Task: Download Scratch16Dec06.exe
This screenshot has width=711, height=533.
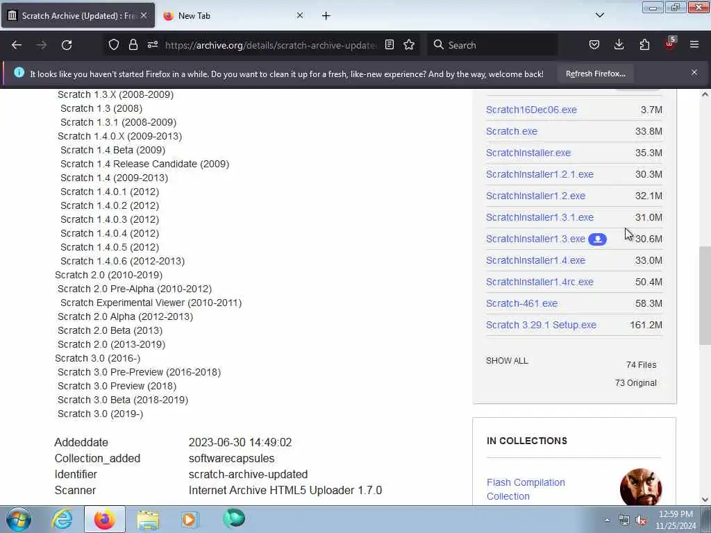Action: click(531, 110)
